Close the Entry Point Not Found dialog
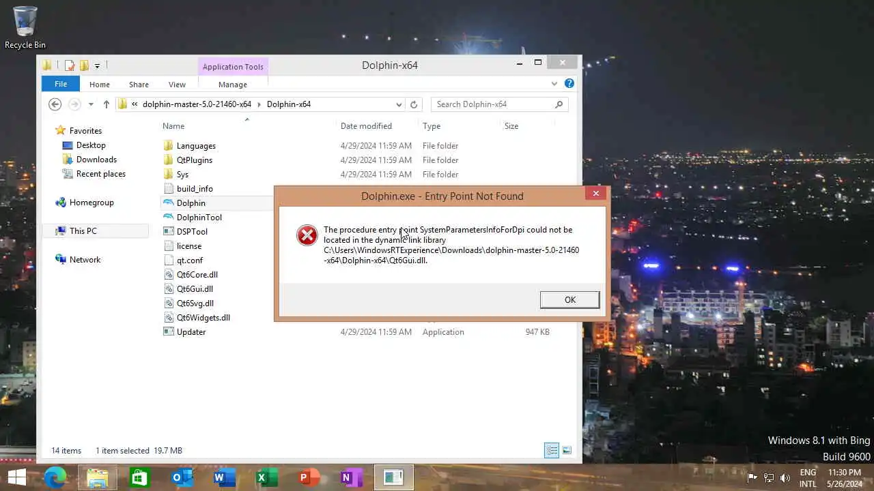This screenshot has height=491, width=874. [x=595, y=194]
